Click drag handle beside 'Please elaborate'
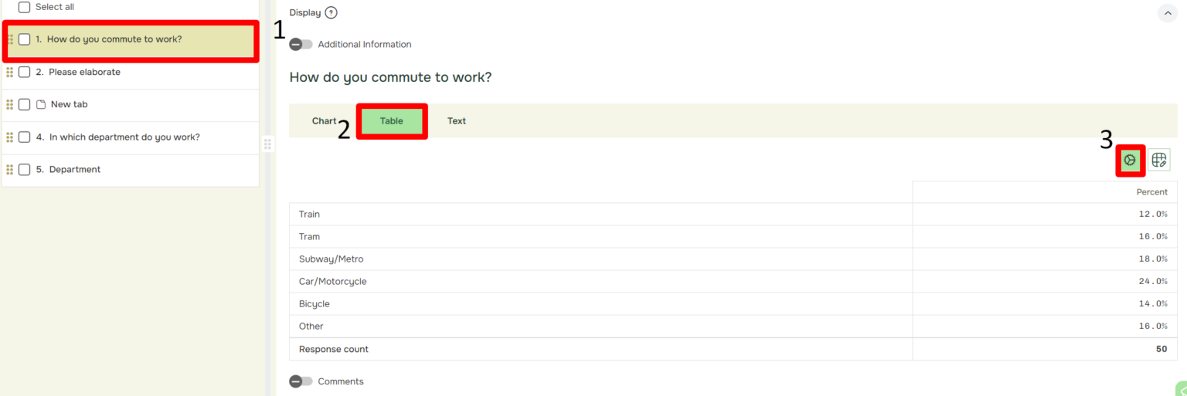1187x396 pixels. (x=10, y=72)
